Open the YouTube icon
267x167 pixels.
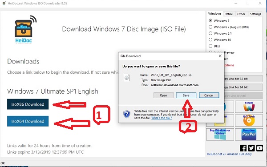pos(259,148)
